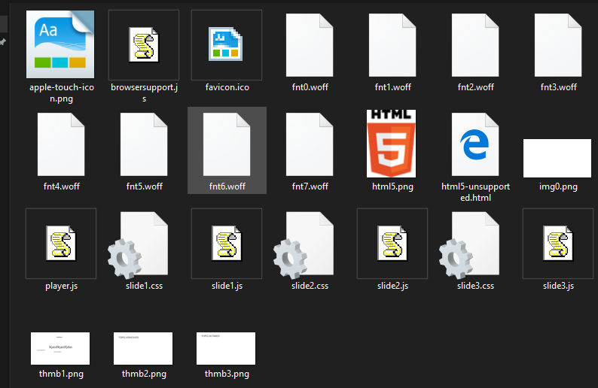598x388 pixels.
Task: Click the highlighted fnt6.woff file icon
Action: pos(227,144)
